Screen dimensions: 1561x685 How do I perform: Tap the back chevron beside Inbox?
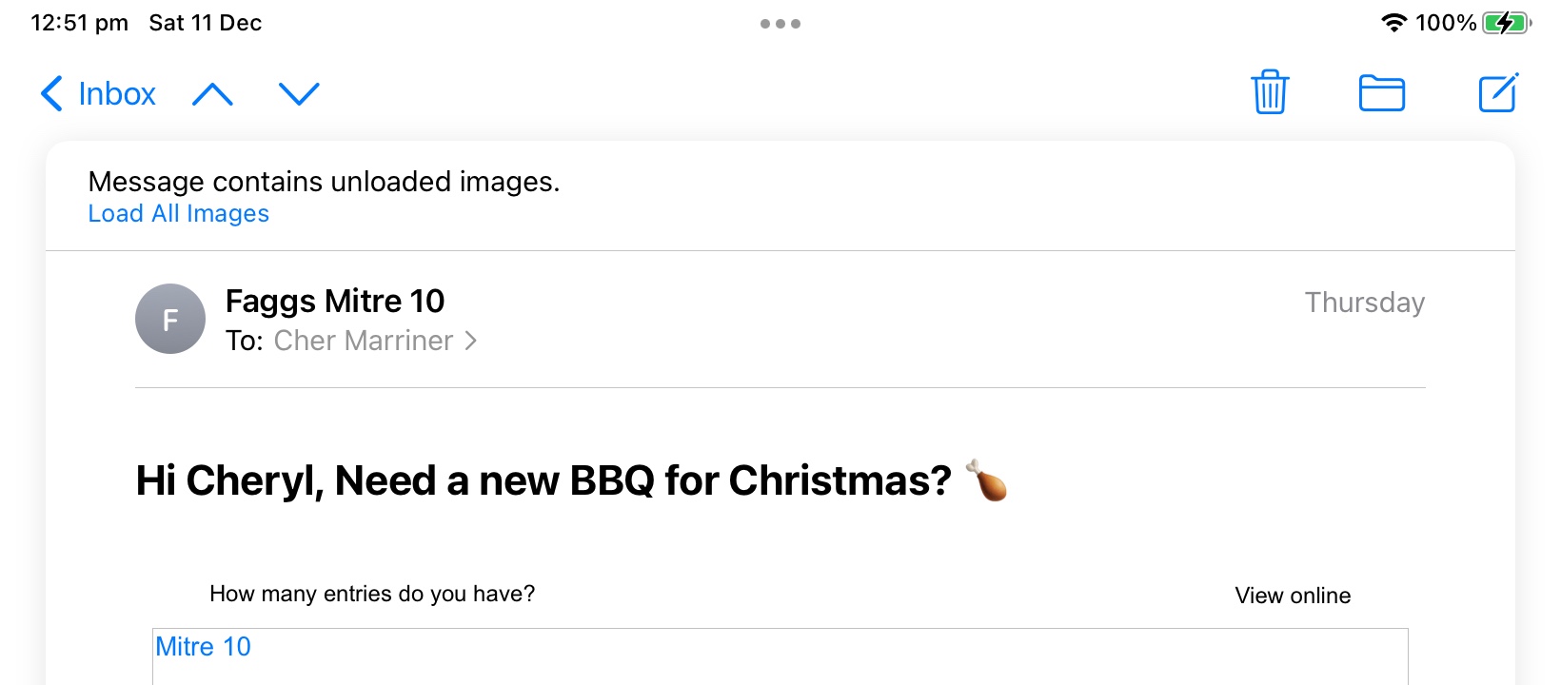[51, 93]
